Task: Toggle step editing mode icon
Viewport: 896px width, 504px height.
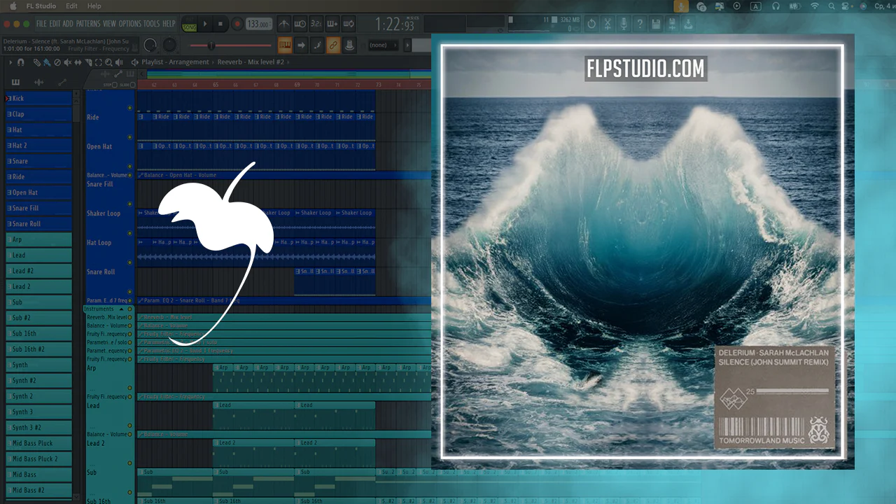Action: tap(317, 45)
